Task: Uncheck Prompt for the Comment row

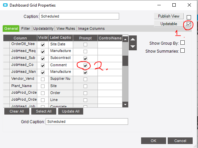Action: 86,66
